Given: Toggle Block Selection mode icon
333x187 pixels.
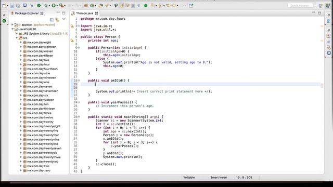Looking at the screenshot, I should pyautogui.click(x=133, y=6).
